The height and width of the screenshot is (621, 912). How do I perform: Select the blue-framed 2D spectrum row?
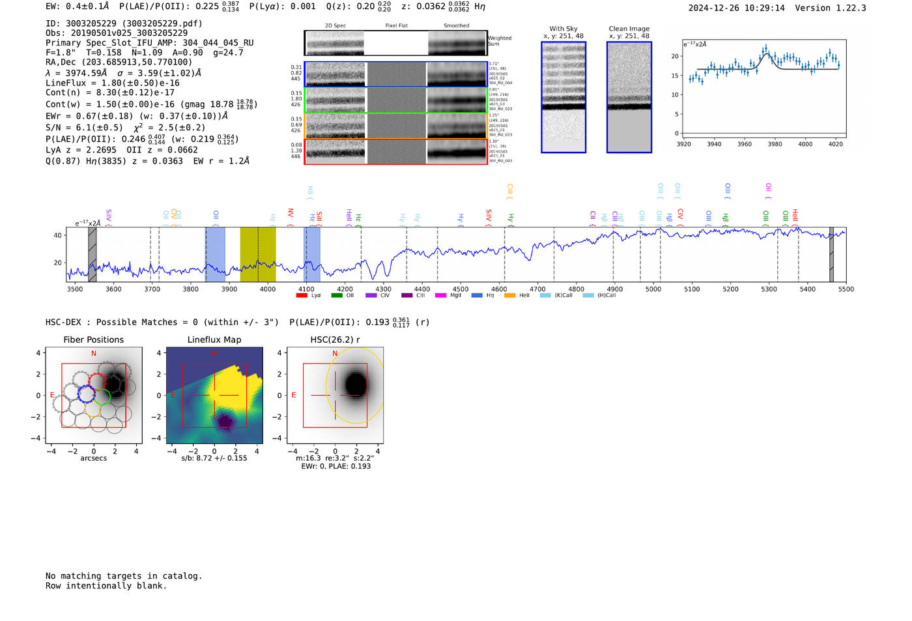(396, 74)
